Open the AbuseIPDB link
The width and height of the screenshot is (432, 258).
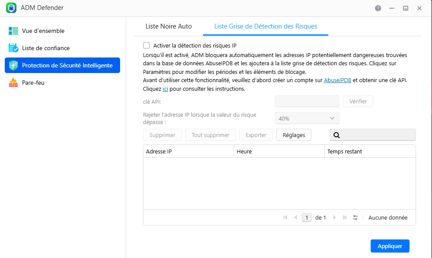(x=337, y=80)
